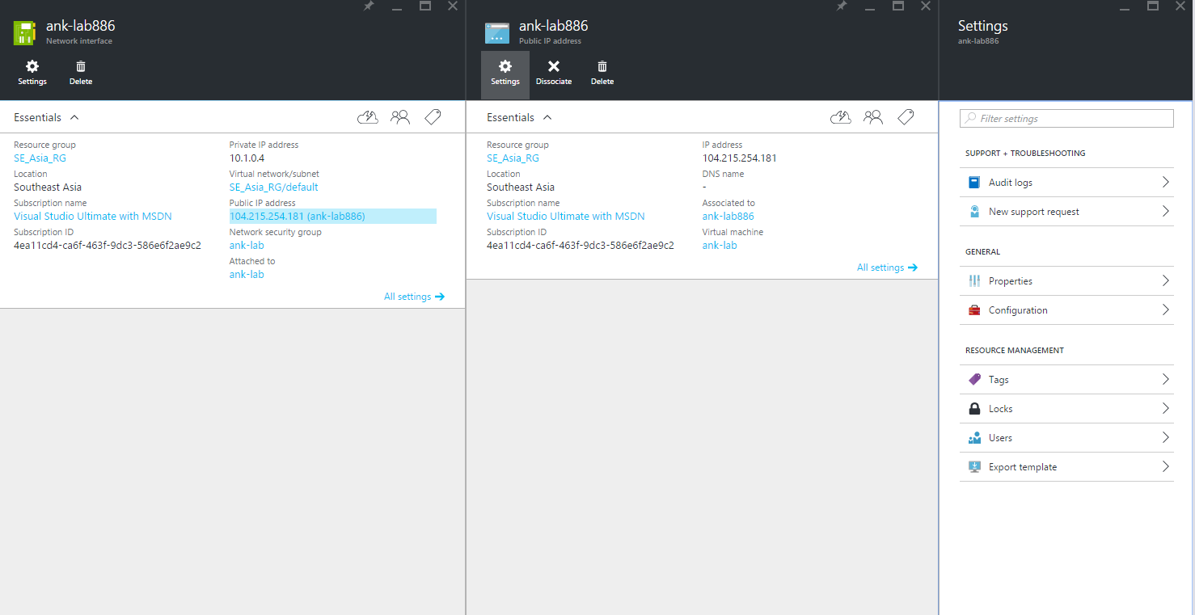Open quick start cloud icon in Network interface Essentials
1195x615 pixels.
click(x=368, y=117)
